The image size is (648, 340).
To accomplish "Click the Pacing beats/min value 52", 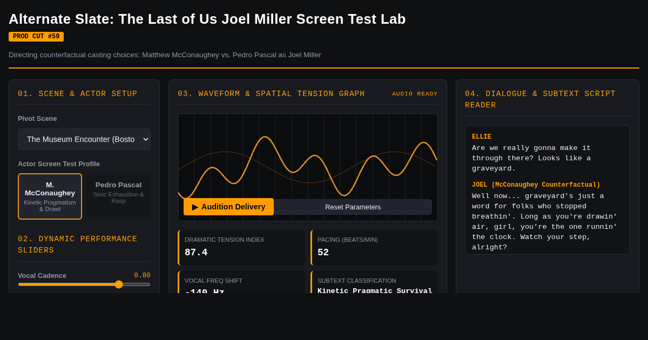I will [x=323, y=253].
